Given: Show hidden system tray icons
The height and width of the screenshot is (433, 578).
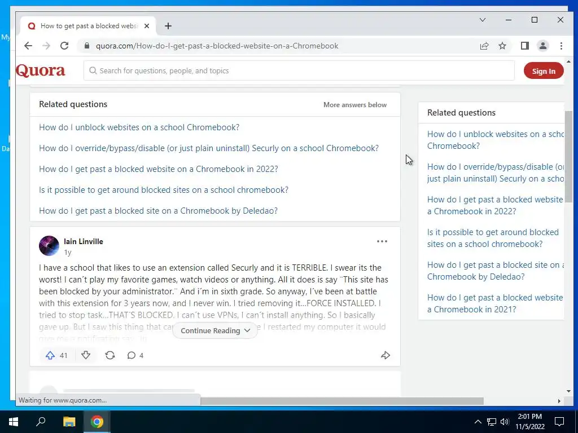Looking at the screenshot, I should click(x=478, y=422).
